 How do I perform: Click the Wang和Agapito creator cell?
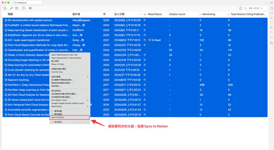pyautogui.click(x=81, y=20)
